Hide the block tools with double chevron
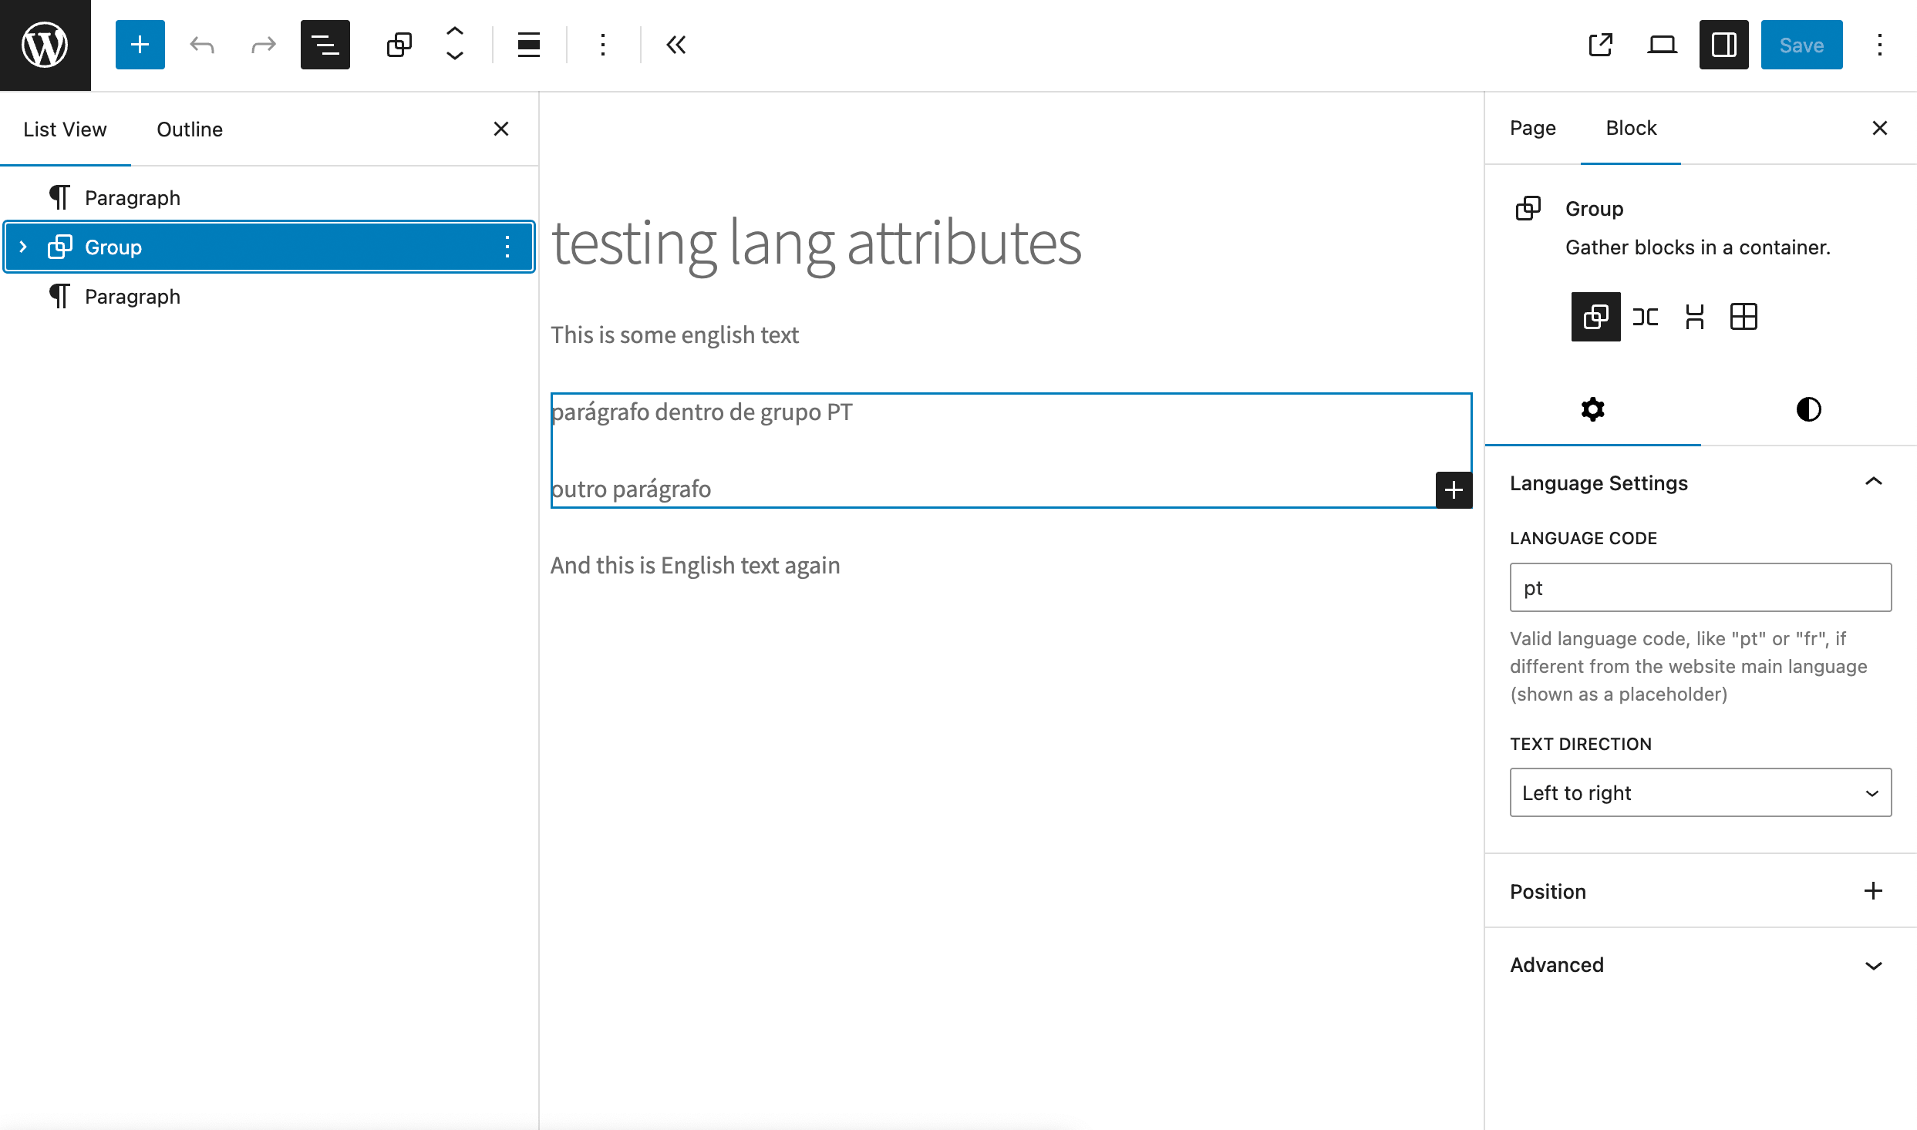This screenshot has height=1130, width=1917. coord(676,45)
